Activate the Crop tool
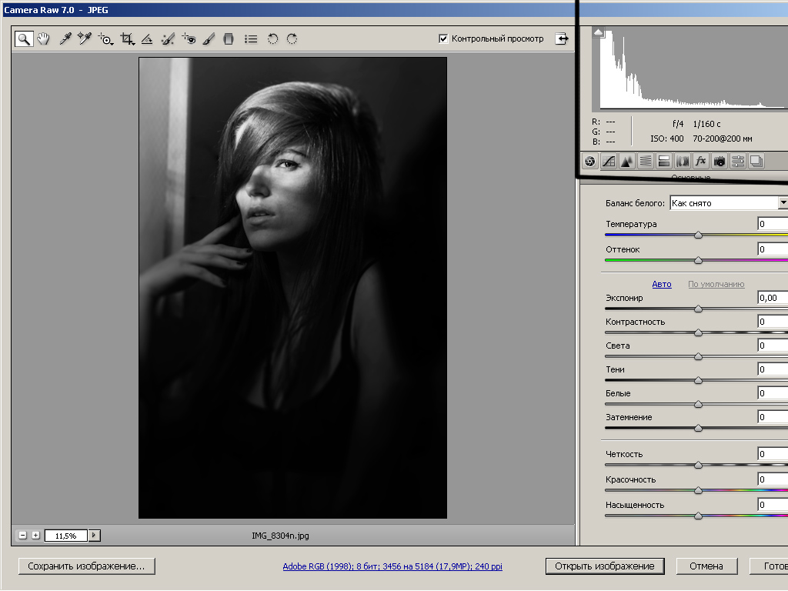This screenshot has height=591, width=788. (127, 38)
